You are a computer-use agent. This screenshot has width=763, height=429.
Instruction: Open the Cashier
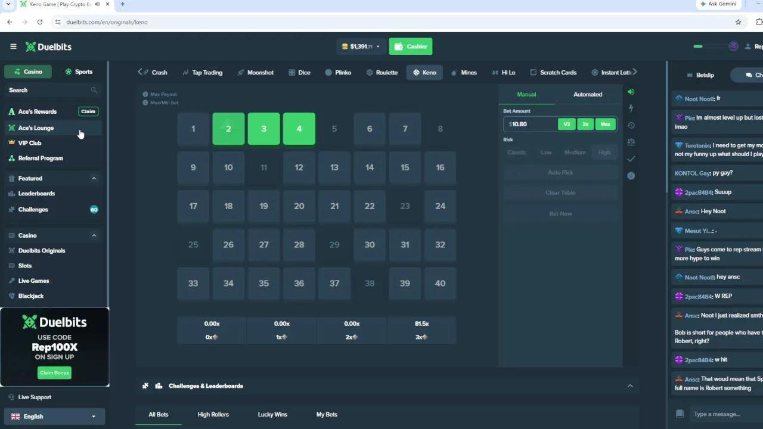tap(411, 46)
